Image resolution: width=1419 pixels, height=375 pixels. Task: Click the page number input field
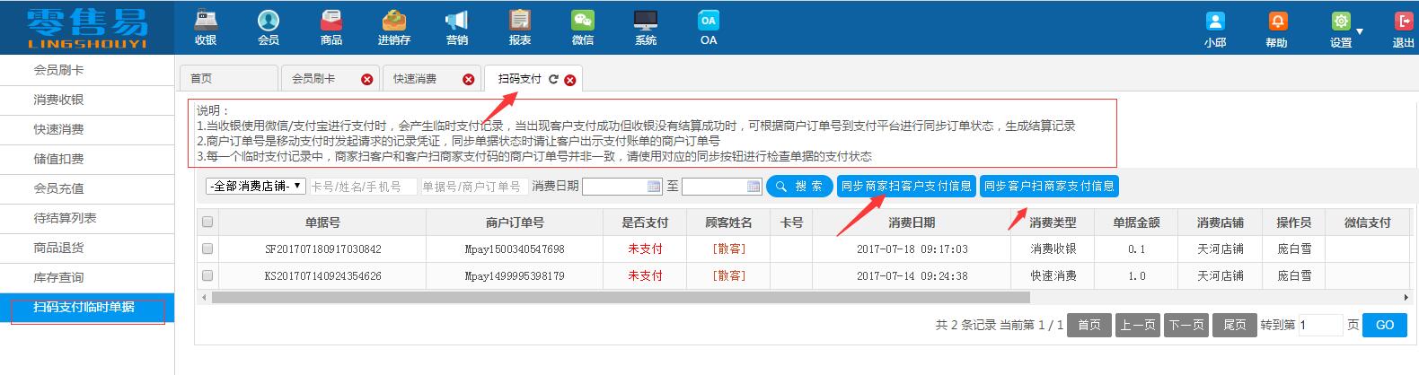point(1320,325)
